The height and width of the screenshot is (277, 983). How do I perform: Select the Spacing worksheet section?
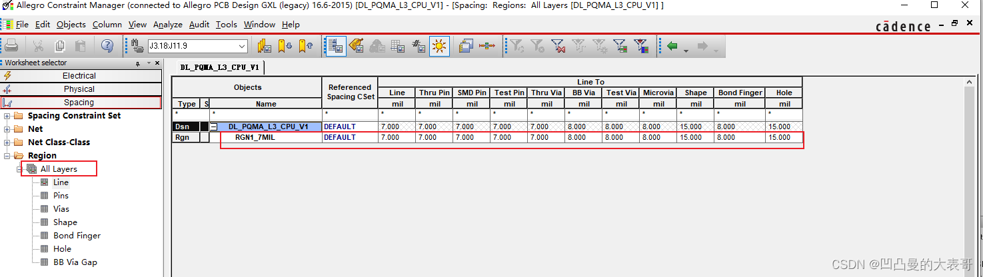(81, 103)
